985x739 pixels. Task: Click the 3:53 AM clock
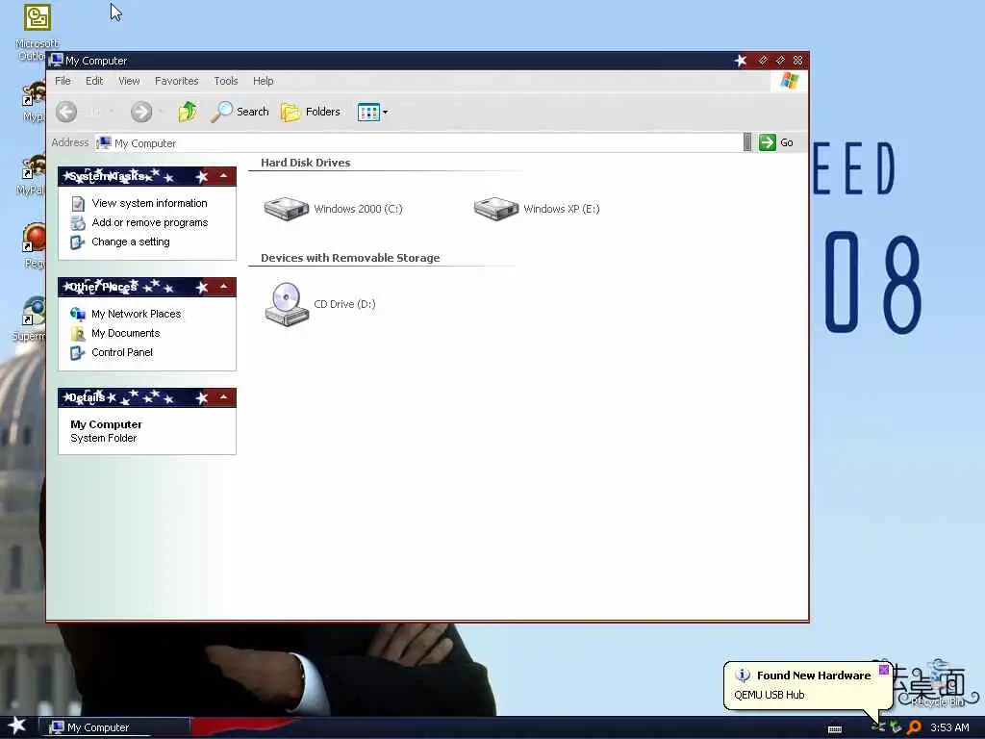click(949, 727)
